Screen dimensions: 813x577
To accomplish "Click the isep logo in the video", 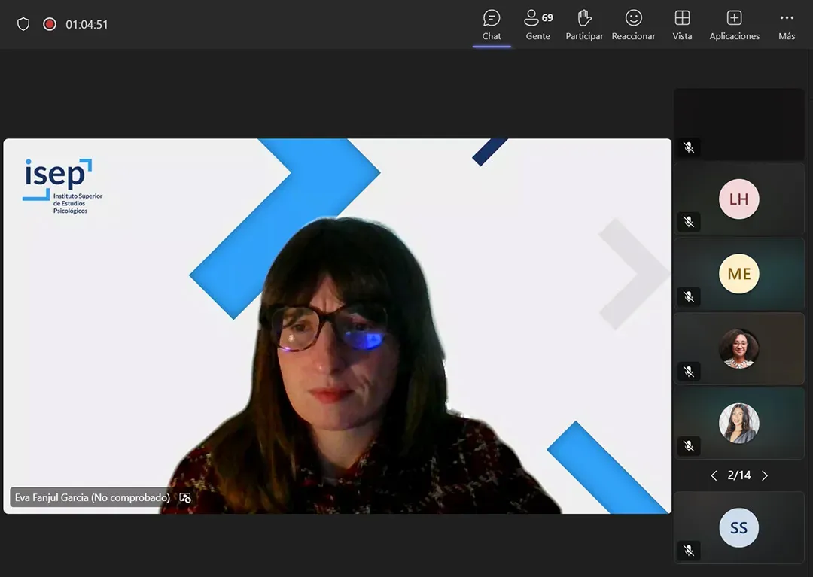I will (62, 187).
